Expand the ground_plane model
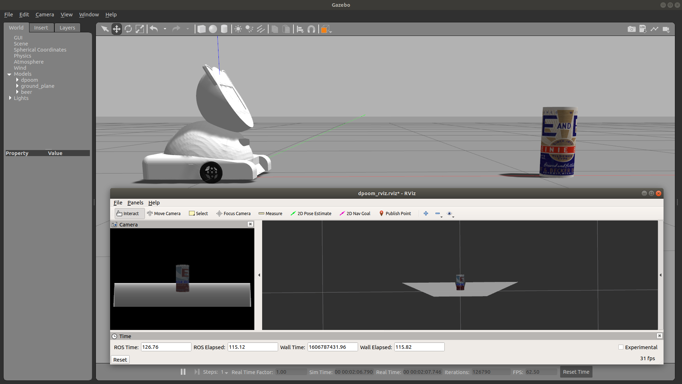The height and width of the screenshot is (384, 682). 17,86
